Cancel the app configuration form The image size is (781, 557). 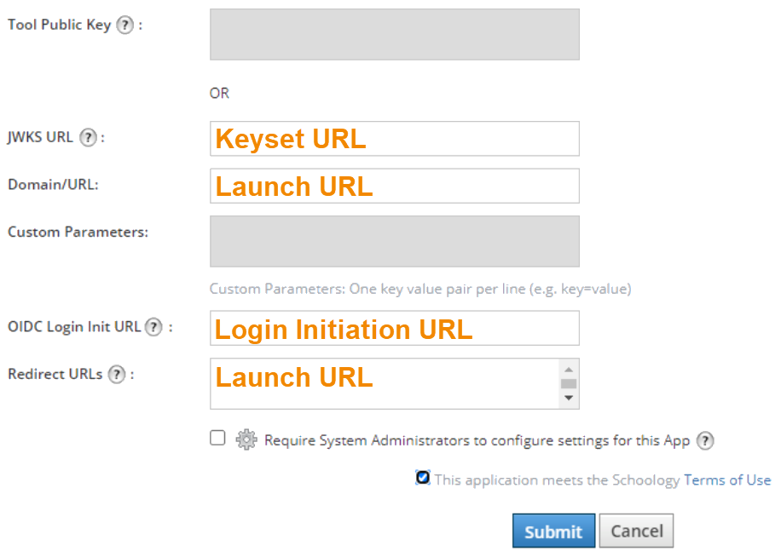pyautogui.click(x=635, y=530)
